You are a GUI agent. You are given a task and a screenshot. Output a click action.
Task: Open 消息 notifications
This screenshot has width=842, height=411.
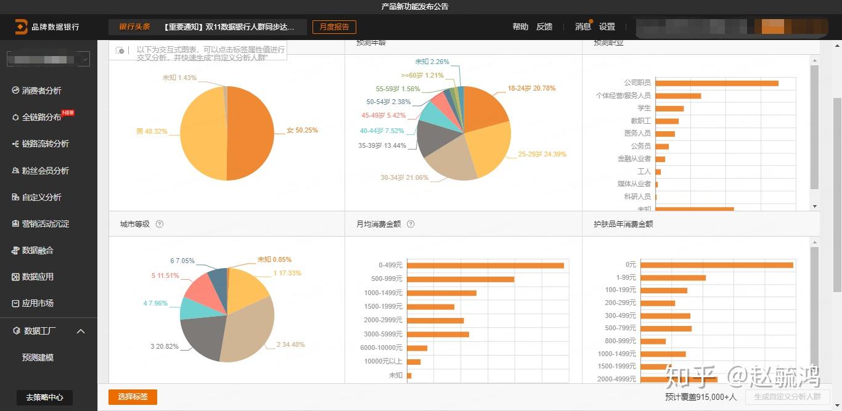[x=583, y=26]
